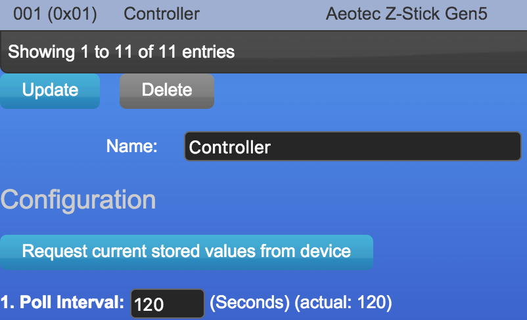Click the Update button

tap(50, 90)
